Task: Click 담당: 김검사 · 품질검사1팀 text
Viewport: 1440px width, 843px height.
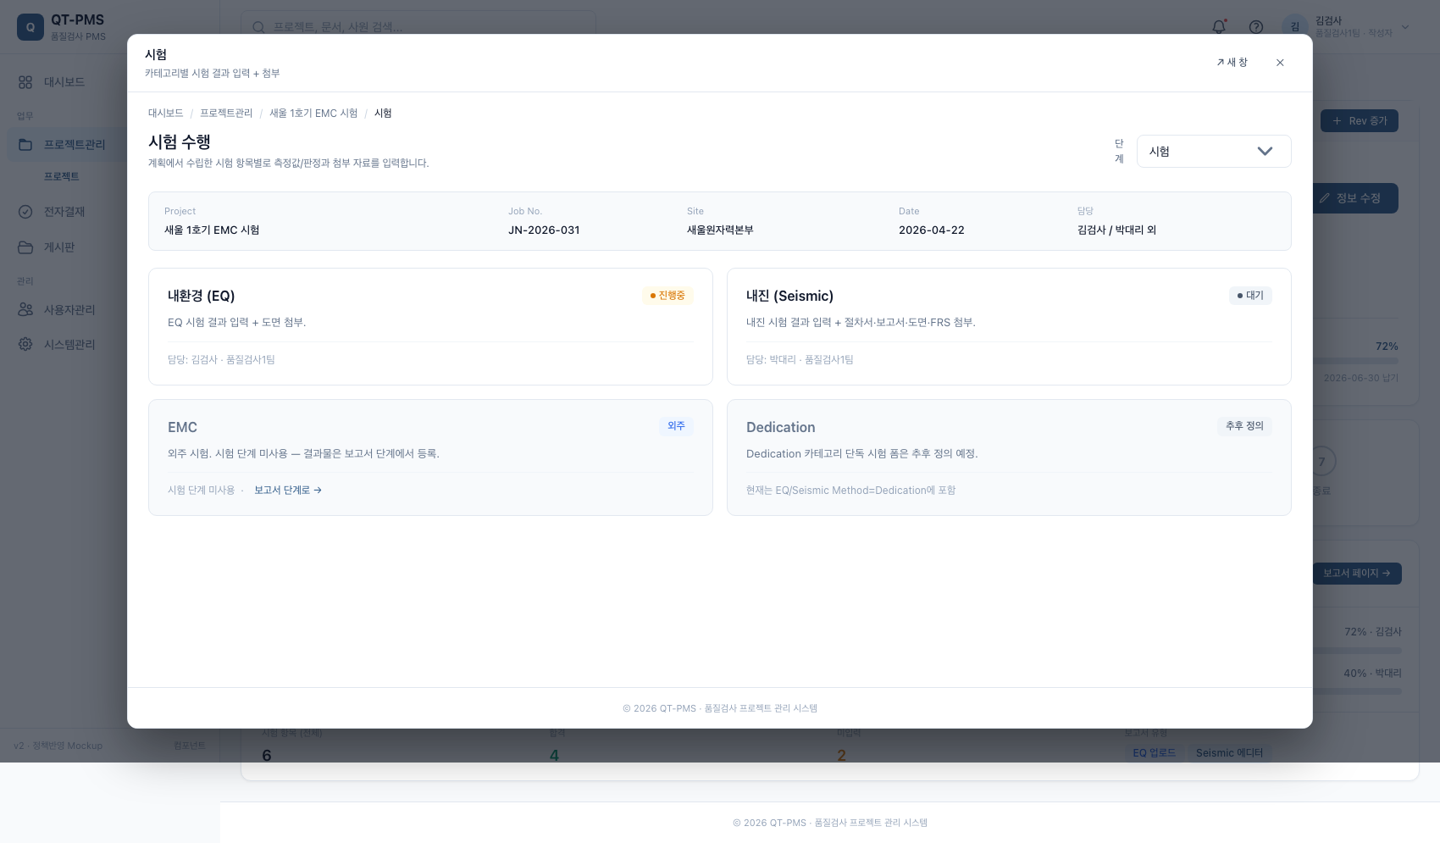Action: 221,360
